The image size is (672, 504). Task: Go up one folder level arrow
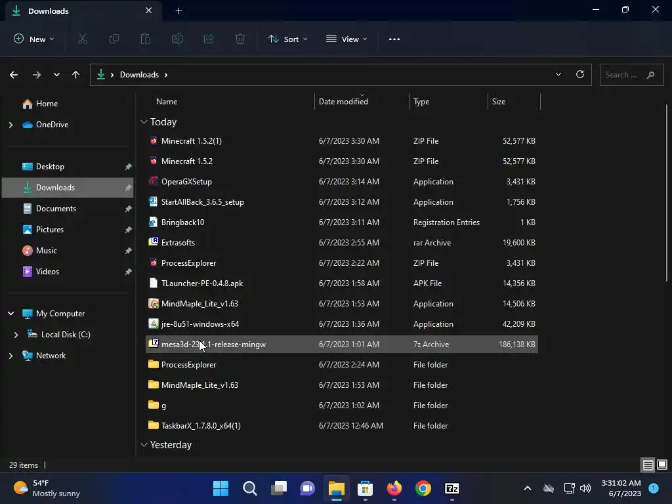[x=76, y=75]
